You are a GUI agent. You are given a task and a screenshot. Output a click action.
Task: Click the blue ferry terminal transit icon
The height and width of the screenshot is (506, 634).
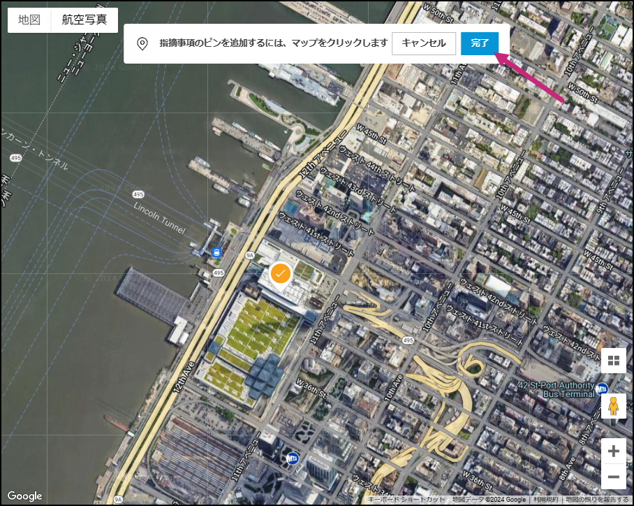[216, 252]
